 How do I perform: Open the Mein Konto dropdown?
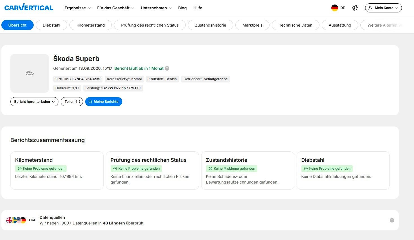click(x=383, y=8)
